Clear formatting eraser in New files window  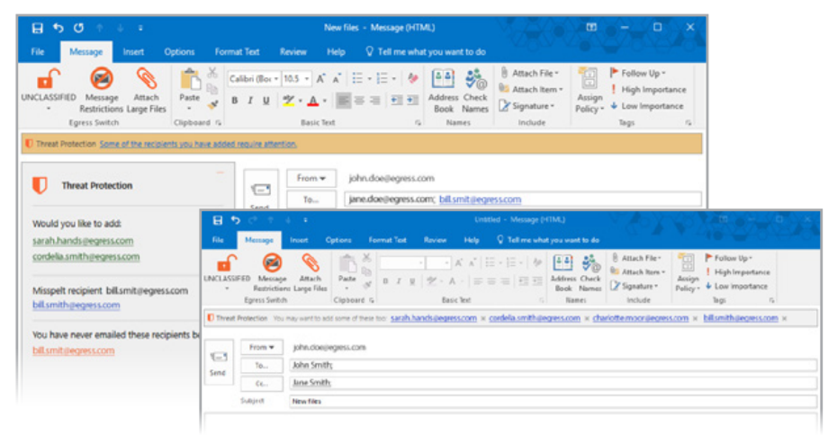[x=412, y=79]
